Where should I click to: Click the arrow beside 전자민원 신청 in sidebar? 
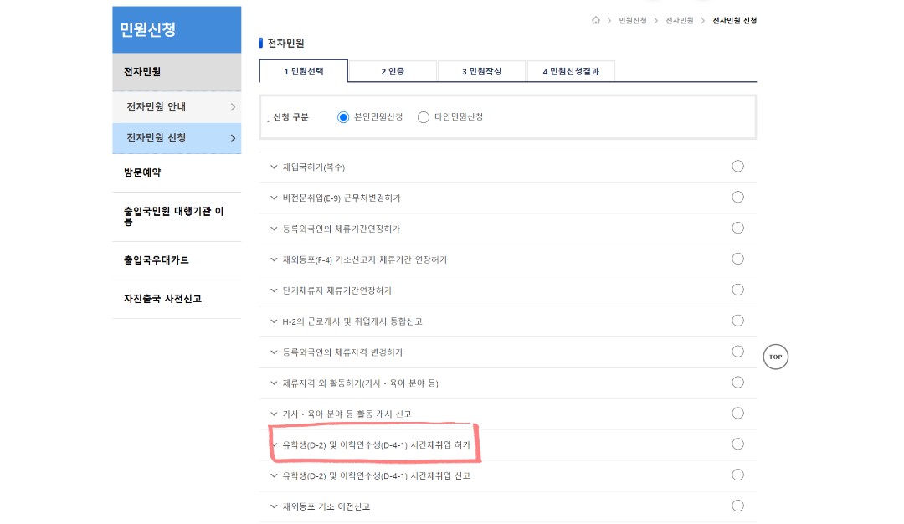point(233,138)
